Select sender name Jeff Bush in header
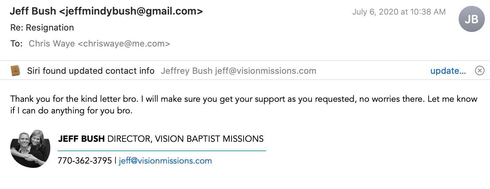 pos(33,11)
